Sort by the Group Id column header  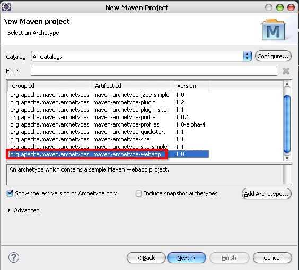(x=49, y=86)
